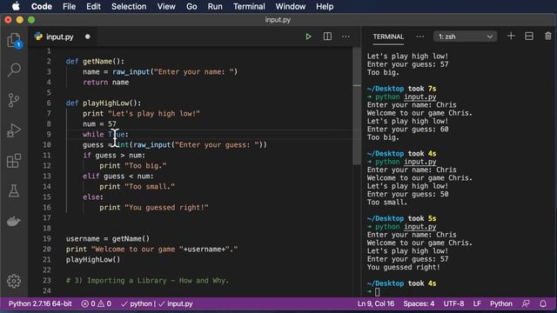Screen dimensions: 557x313
Task: Click 'print "You guessed right!"' line
Action: (154, 207)
